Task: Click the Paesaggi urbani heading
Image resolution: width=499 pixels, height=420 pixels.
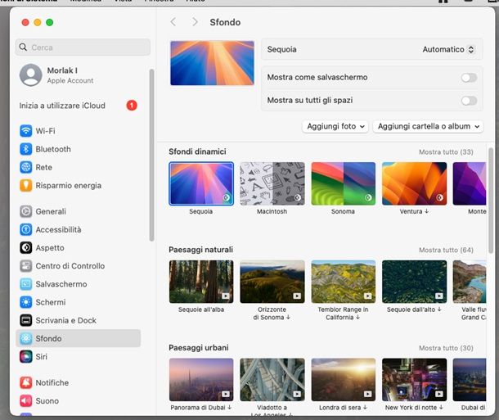Action: (199, 348)
